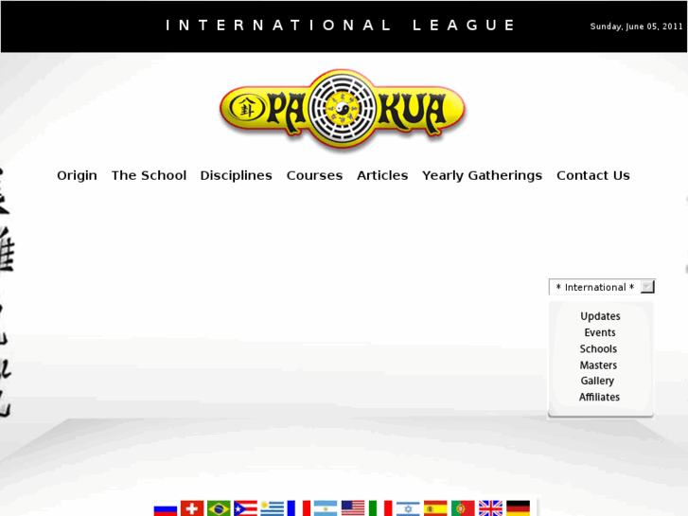Click the Affiliates link
The image size is (688, 516).
(x=599, y=397)
